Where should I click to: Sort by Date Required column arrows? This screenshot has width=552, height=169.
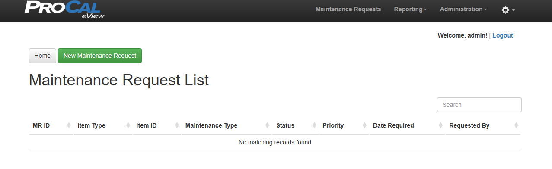coord(440,125)
